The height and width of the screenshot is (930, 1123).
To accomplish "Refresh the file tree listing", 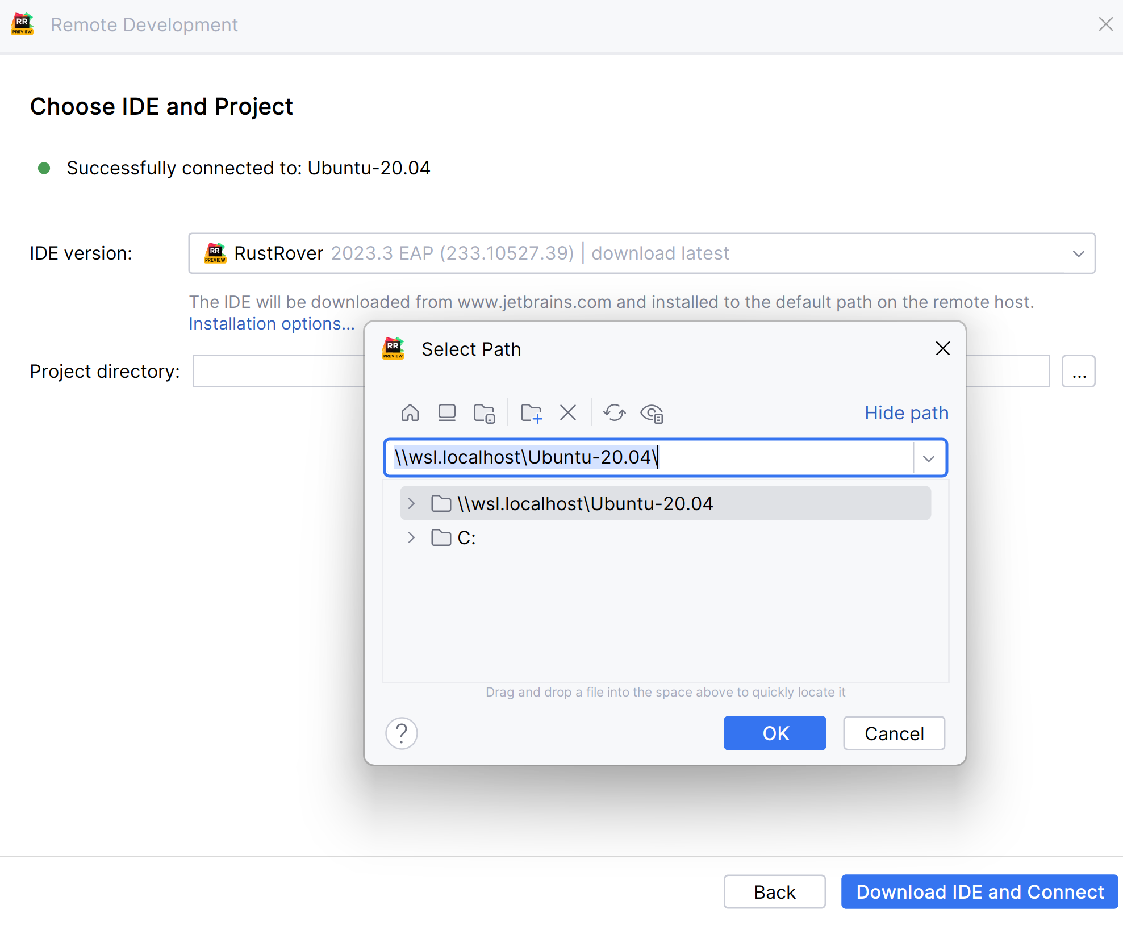I will 614,413.
